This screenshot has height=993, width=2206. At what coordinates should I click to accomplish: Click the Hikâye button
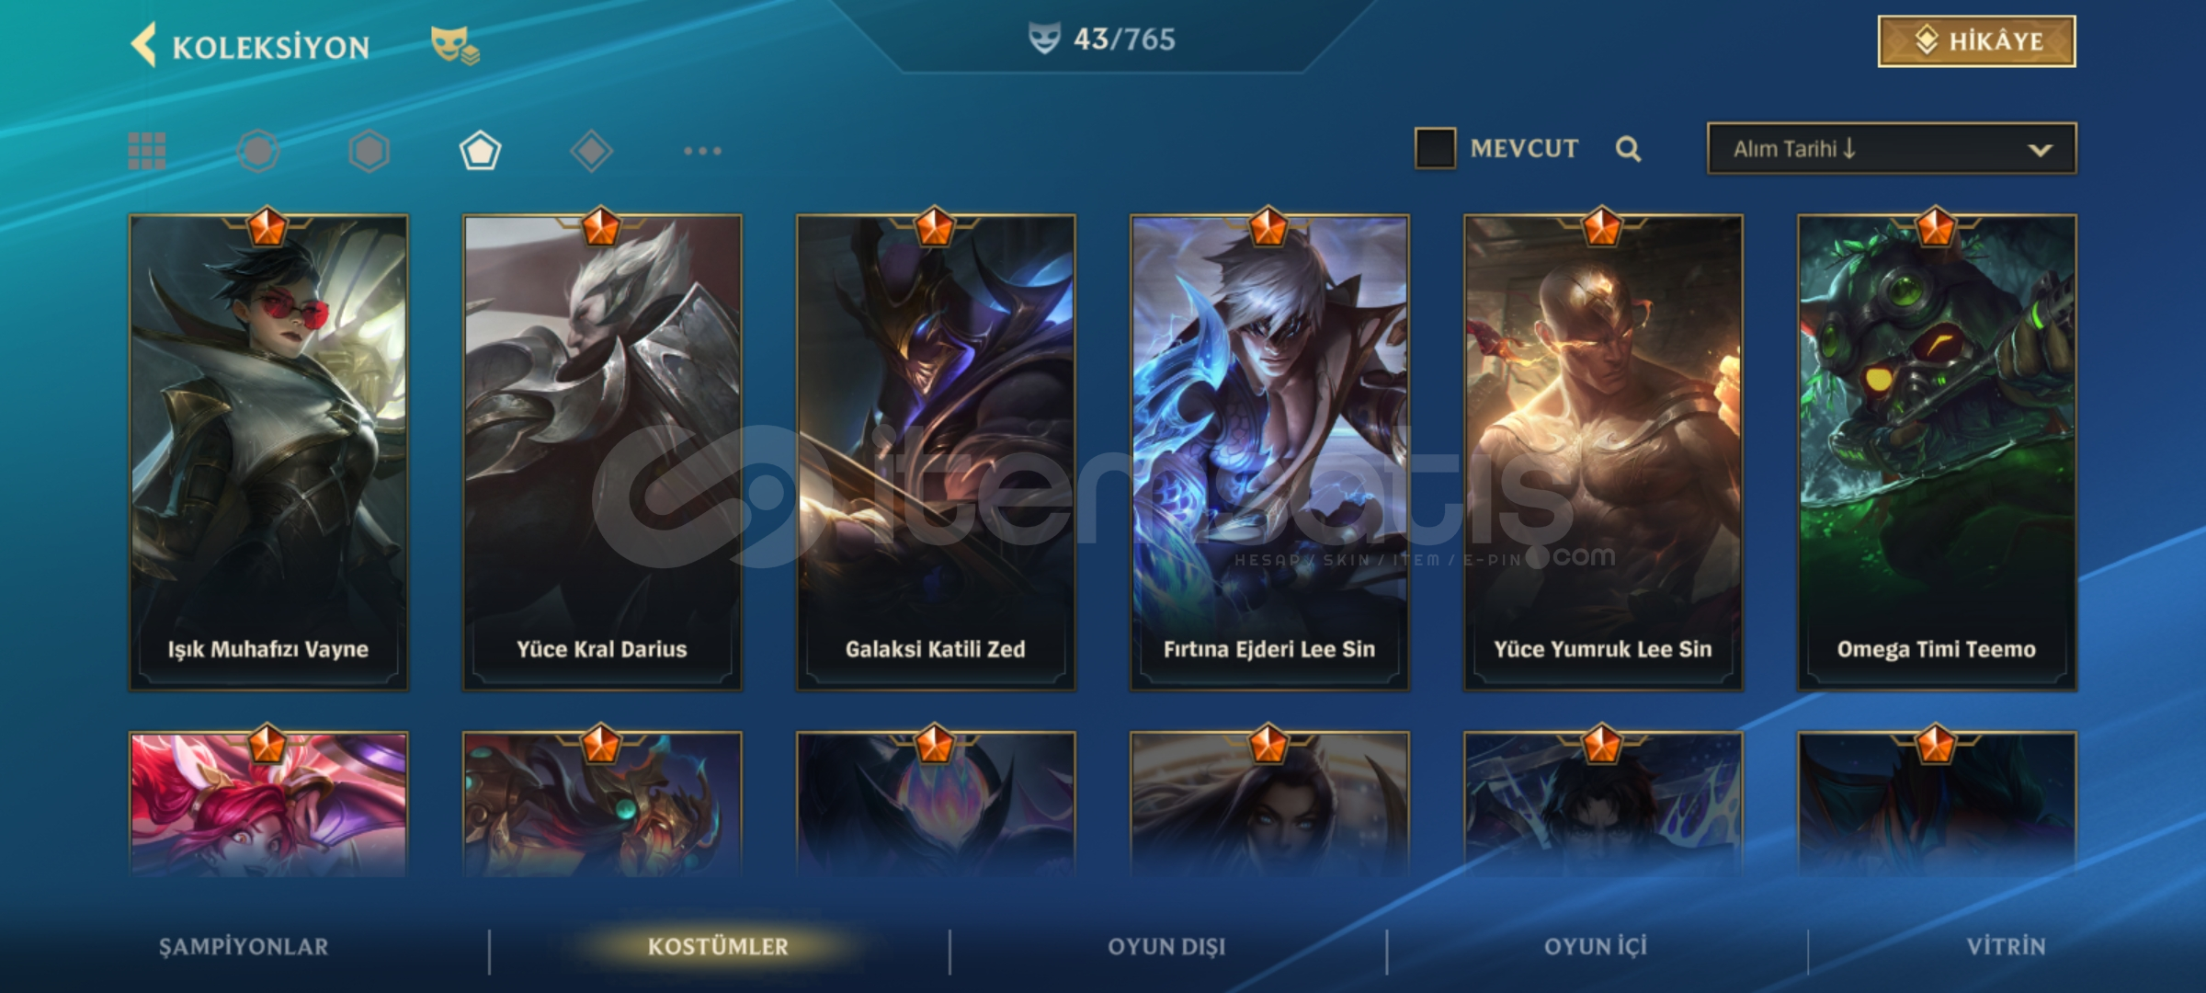coord(1976,41)
